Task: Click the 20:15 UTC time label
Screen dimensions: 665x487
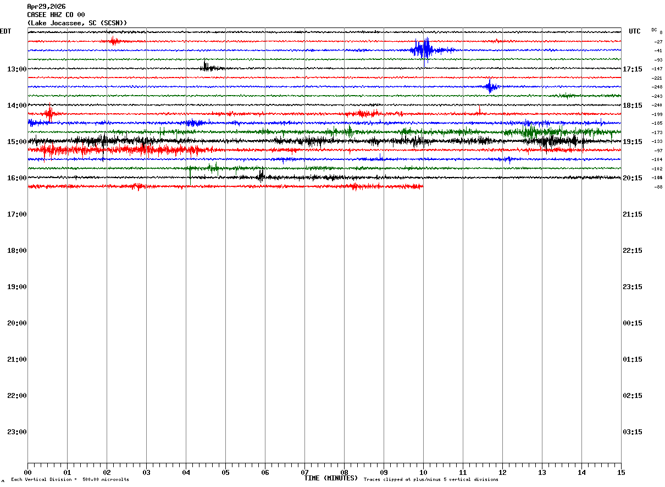Action: (633, 178)
